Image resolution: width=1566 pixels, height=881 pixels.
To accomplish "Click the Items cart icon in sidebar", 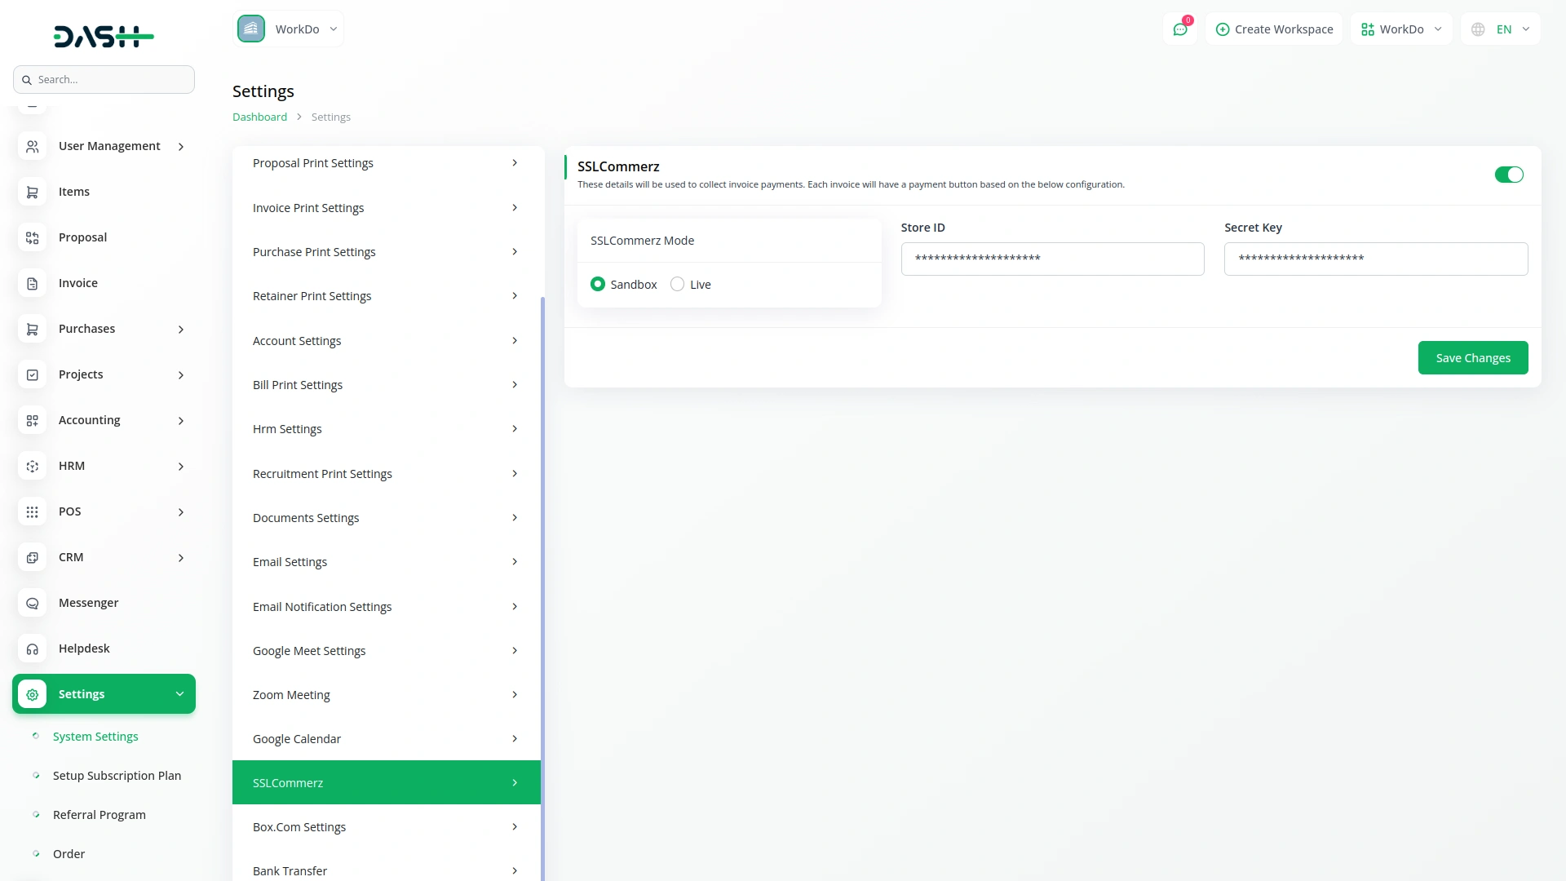I will (x=33, y=192).
